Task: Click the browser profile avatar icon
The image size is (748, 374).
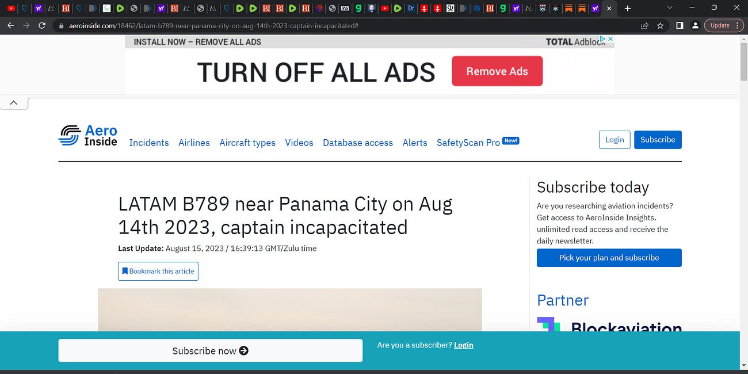Action: pyautogui.click(x=695, y=25)
